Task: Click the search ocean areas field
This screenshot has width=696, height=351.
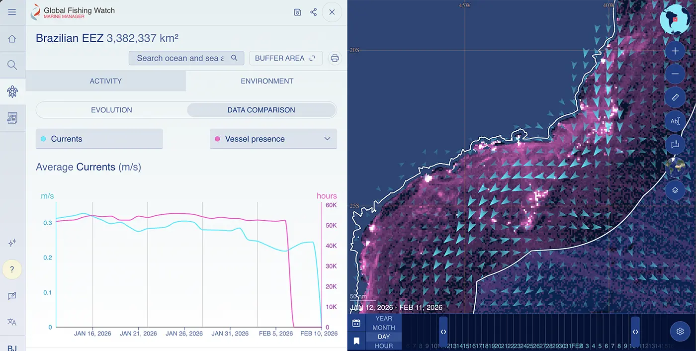Action: pyautogui.click(x=180, y=58)
